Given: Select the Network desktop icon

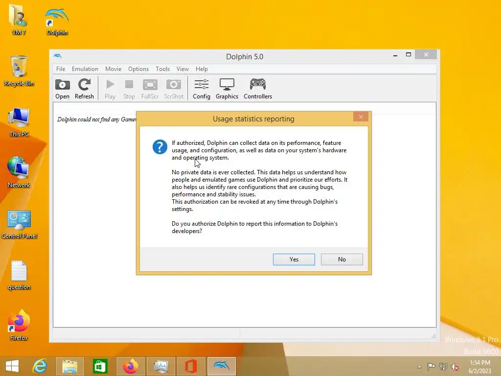Looking at the screenshot, I should coord(19,172).
